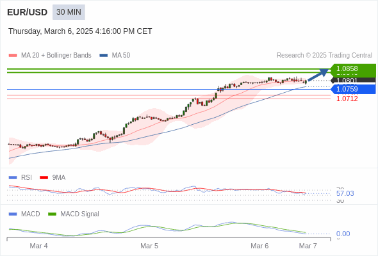Click the blue upward trend arrow
This screenshot has height=256, width=378.
tap(318, 74)
